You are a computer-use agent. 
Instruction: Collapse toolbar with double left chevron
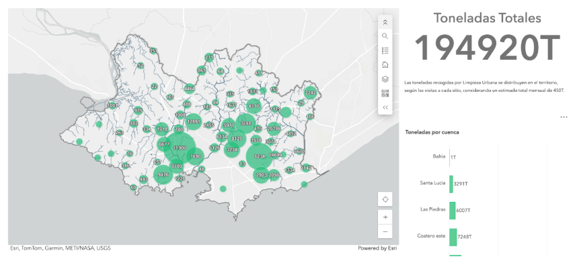pos(385,107)
